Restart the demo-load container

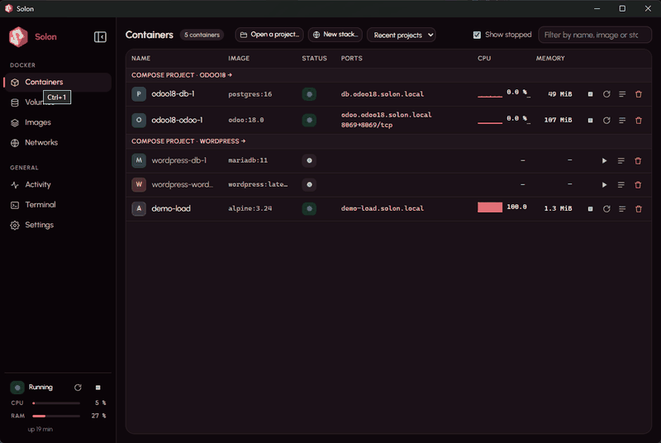[x=606, y=208]
